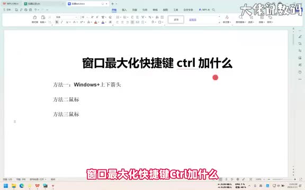The width and height of the screenshot is (305, 190).
Task: Open the underline style dropdown arrow
Action: coord(70,22)
